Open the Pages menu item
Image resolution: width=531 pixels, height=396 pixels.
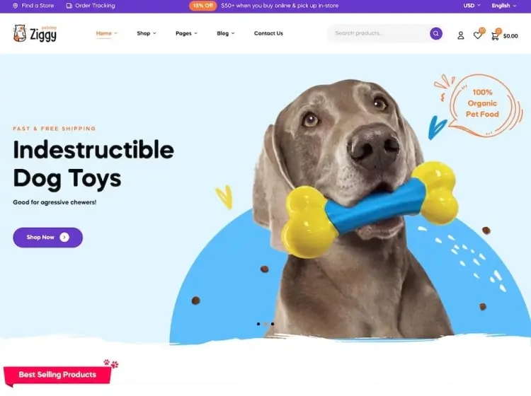pos(186,33)
